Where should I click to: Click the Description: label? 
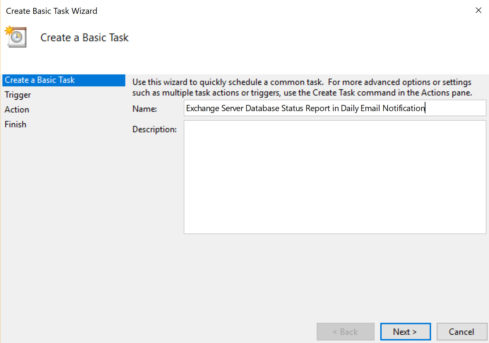coord(155,129)
